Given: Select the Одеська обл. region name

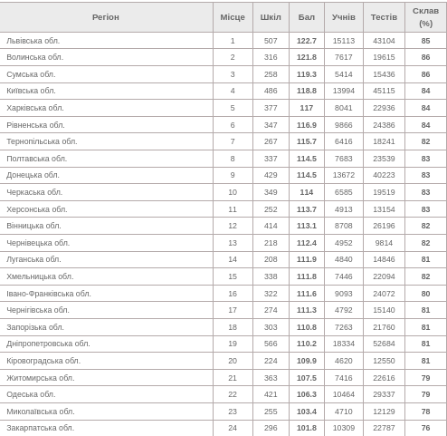Looking at the screenshot, I should pos(31,394).
